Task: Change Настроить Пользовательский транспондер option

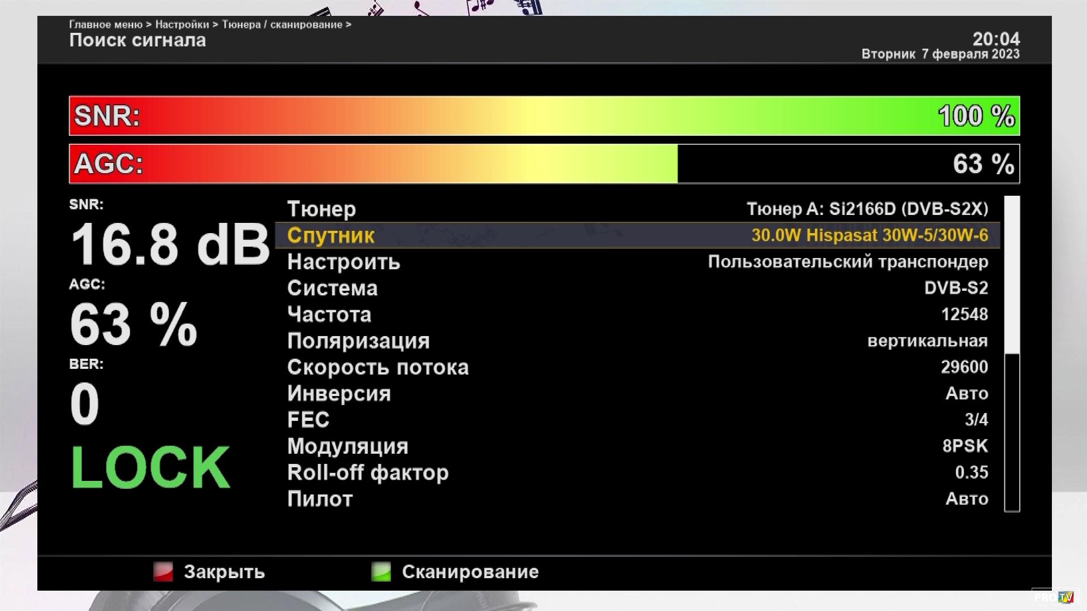Action: coord(848,262)
